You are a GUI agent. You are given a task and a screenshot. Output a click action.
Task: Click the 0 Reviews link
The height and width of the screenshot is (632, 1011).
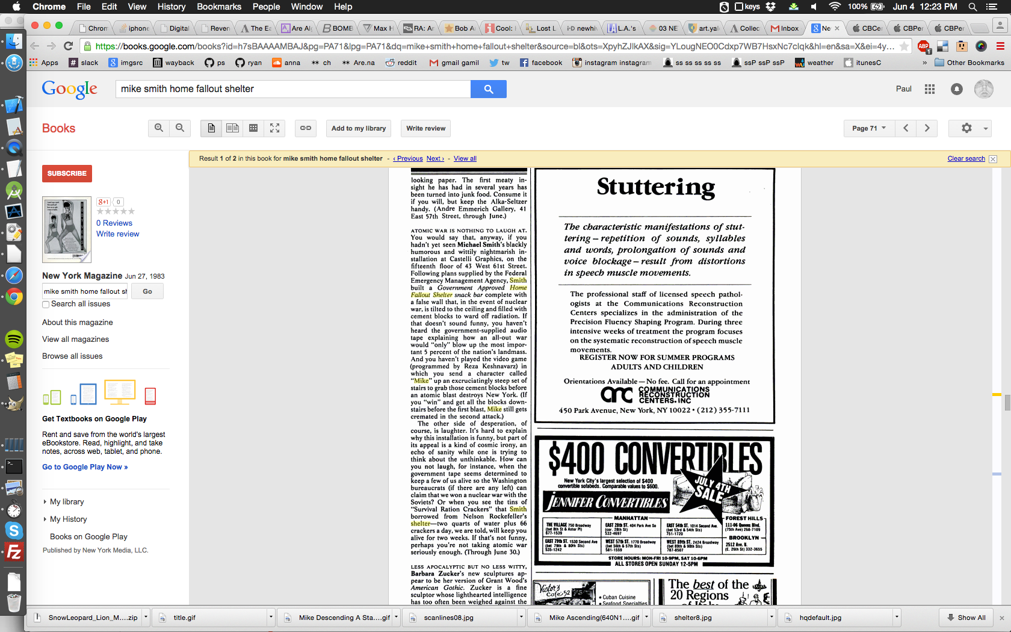tap(114, 223)
